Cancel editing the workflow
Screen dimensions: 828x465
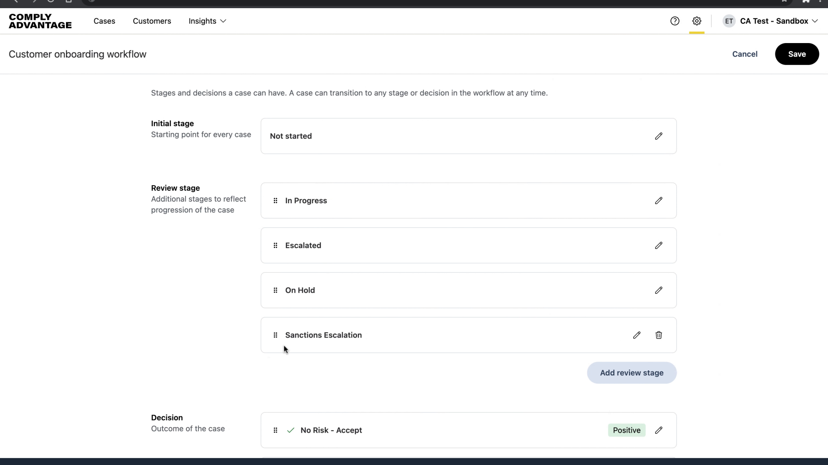click(x=744, y=54)
